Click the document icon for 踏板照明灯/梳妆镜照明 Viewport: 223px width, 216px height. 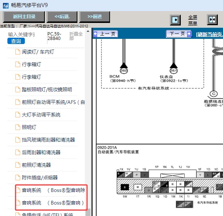tap(18, 90)
